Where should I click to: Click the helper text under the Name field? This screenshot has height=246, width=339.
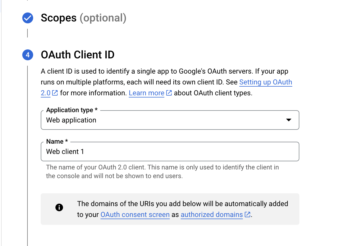pyautogui.click(x=162, y=172)
